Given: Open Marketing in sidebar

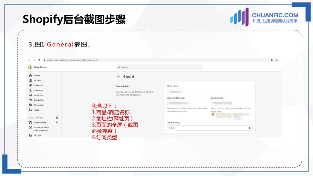Looking at the screenshot, I should coord(39,100).
